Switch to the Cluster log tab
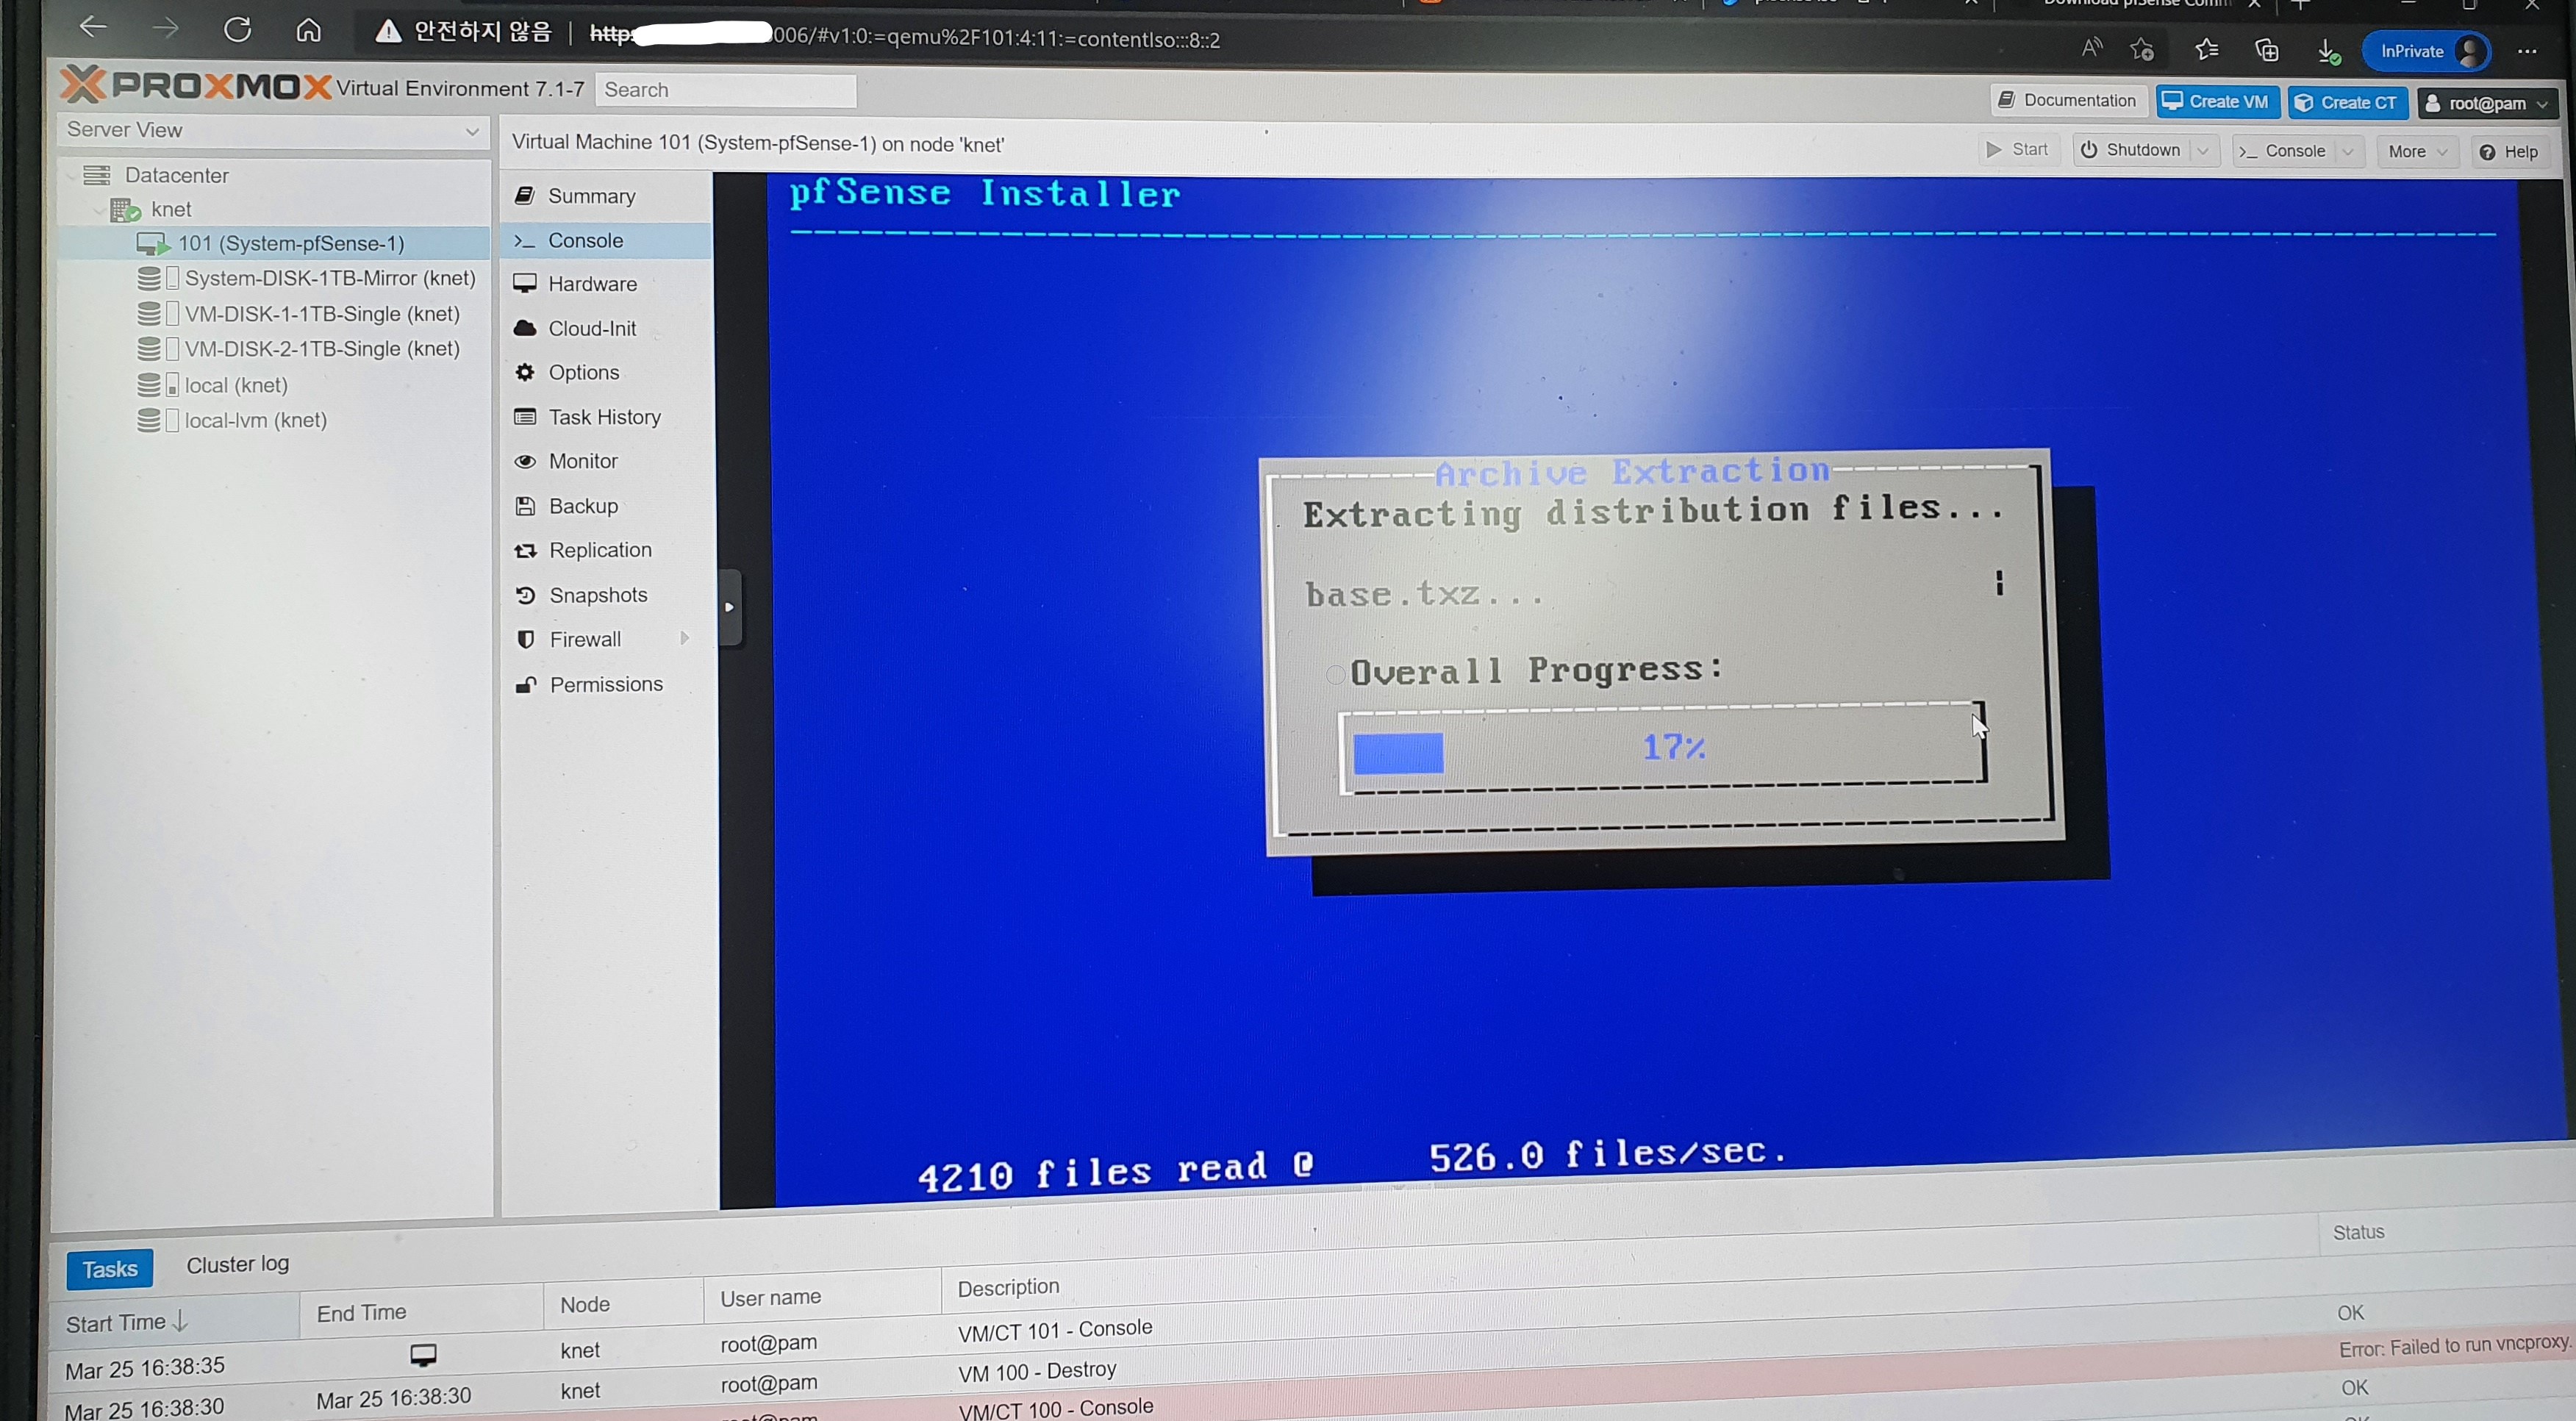The height and width of the screenshot is (1421, 2576). 238,1265
